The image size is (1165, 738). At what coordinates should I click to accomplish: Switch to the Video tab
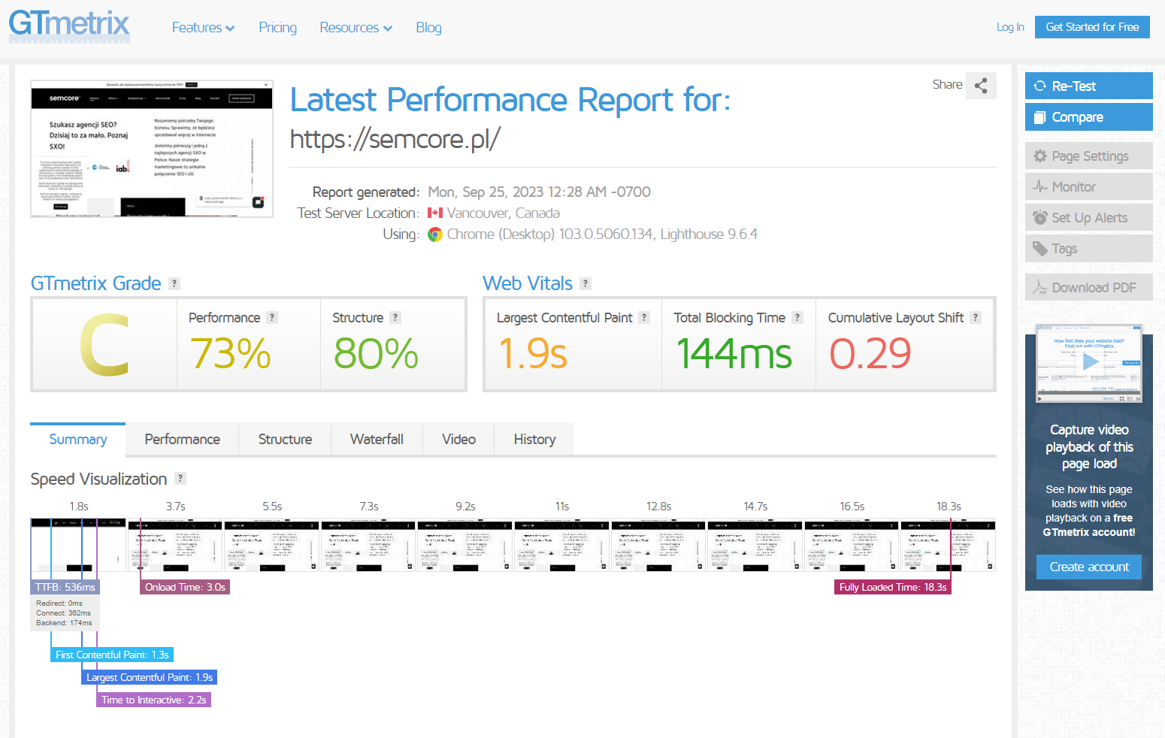[458, 439]
